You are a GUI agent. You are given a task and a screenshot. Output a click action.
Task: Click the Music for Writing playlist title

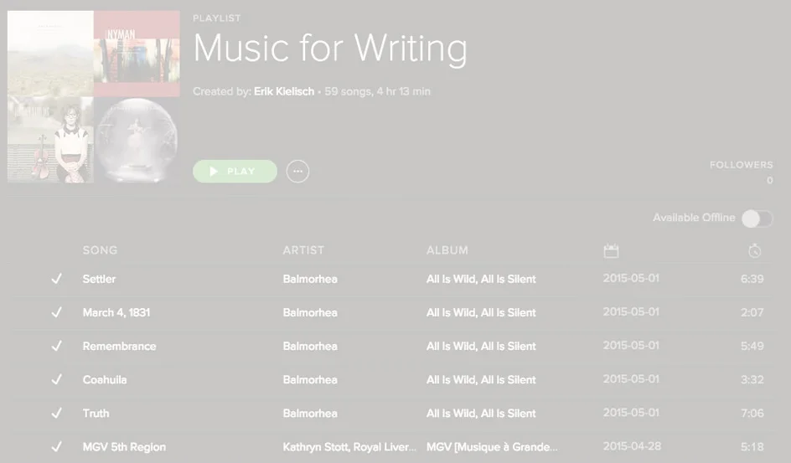coord(330,49)
